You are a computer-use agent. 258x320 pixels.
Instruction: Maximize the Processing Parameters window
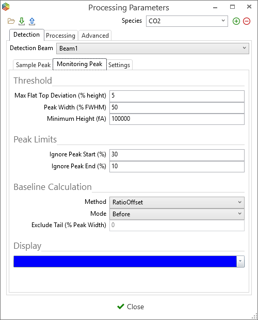tap(232, 7)
